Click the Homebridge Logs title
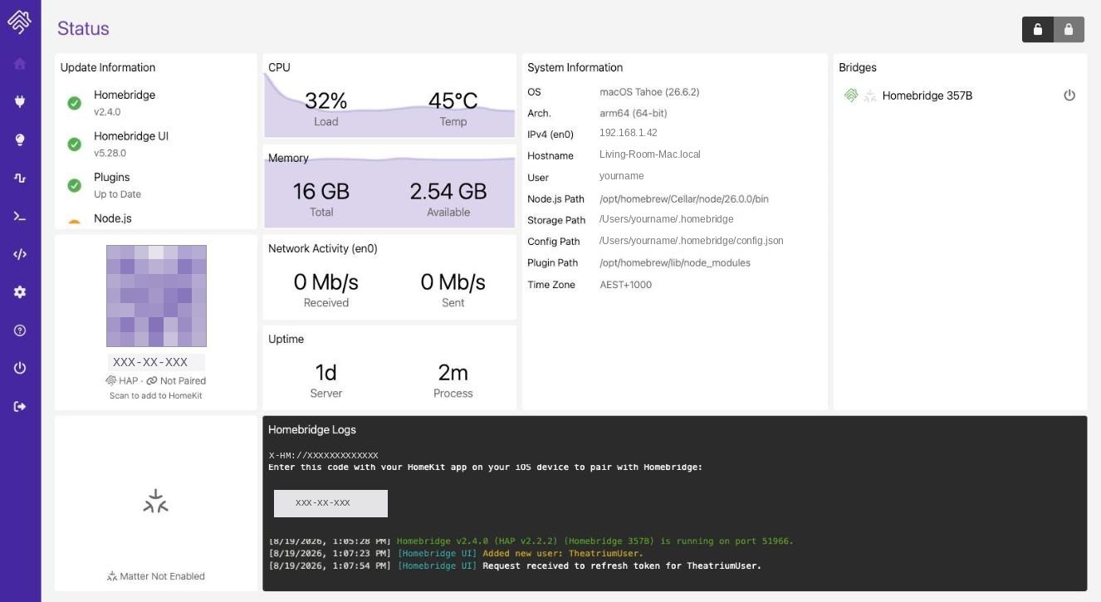 (x=312, y=429)
